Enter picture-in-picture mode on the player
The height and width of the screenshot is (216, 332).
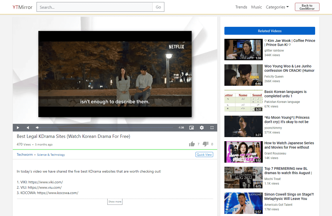click(191, 127)
